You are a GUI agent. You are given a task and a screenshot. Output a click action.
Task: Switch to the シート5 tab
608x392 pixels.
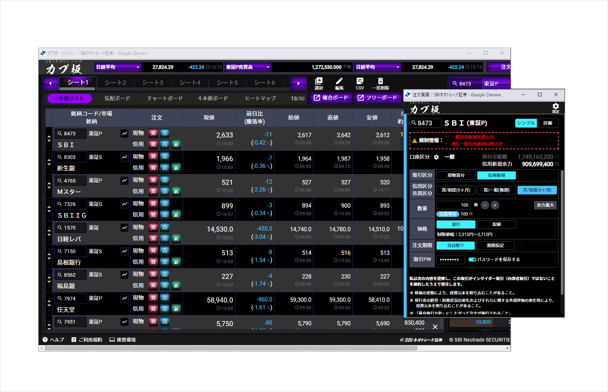pos(227,83)
